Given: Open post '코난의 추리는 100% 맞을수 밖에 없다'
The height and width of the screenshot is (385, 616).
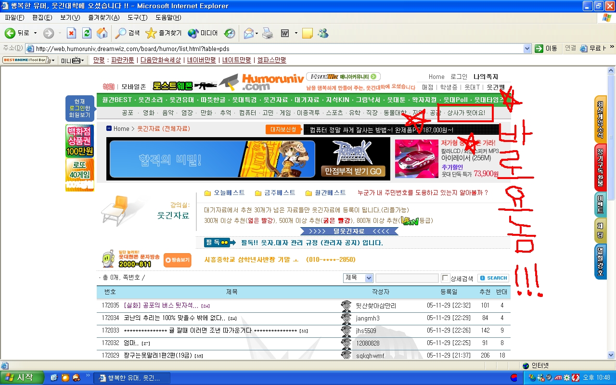Looking at the screenshot, I should click(174, 318).
